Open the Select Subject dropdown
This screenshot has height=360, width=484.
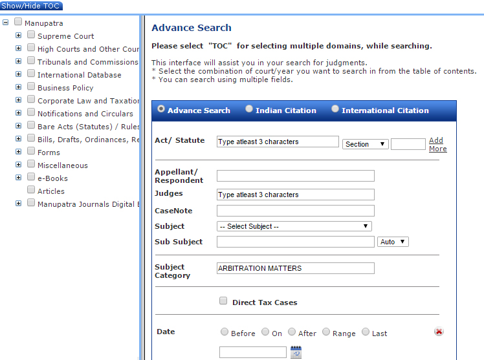click(x=294, y=226)
